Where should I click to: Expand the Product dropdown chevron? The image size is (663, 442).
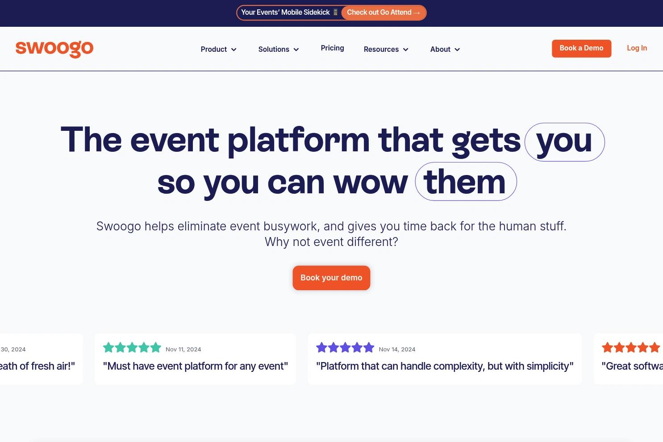click(x=234, y=50)
